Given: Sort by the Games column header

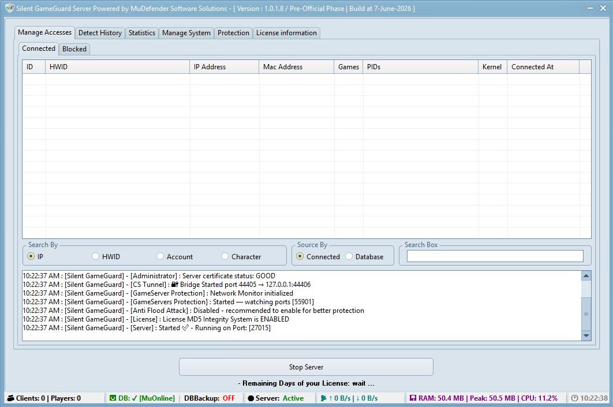Looking at the screenshot, I should pos(349,67).
